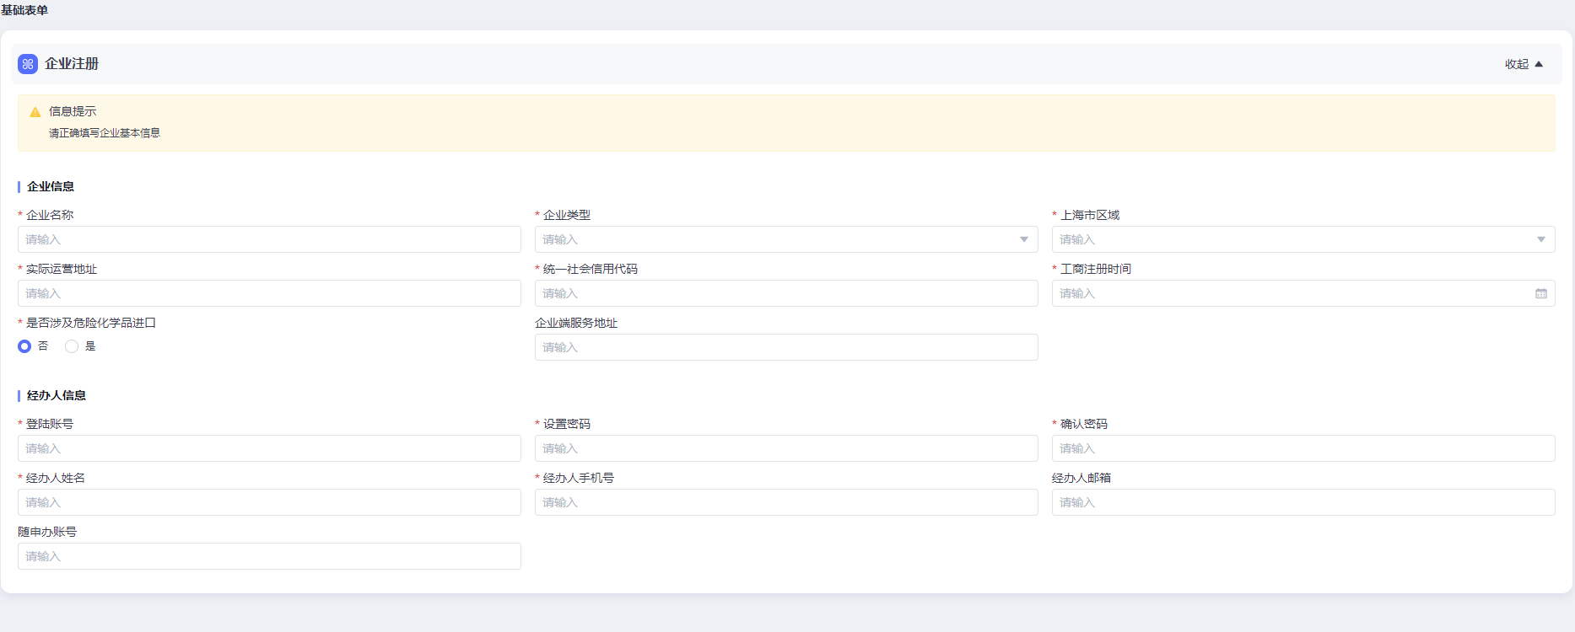Click the 企业信息 section heading
1575x632 pixels.
pos(51,186)
